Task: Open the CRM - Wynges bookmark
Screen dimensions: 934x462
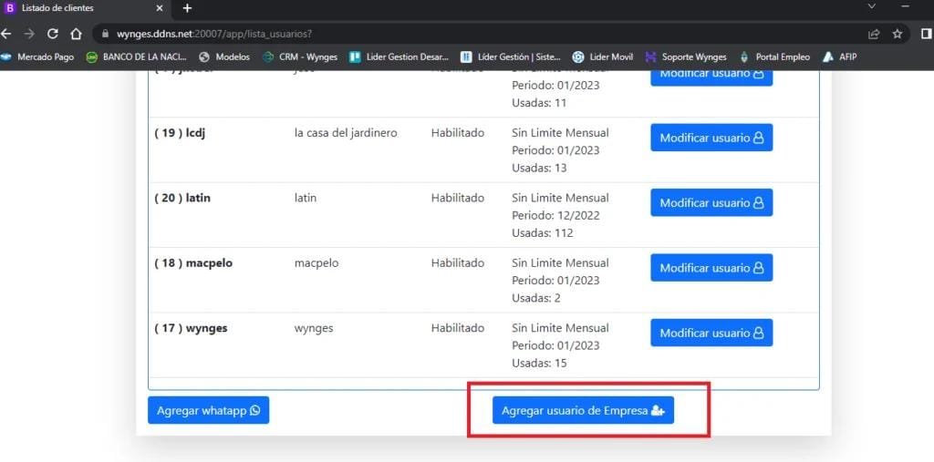Action: [300, 56]
